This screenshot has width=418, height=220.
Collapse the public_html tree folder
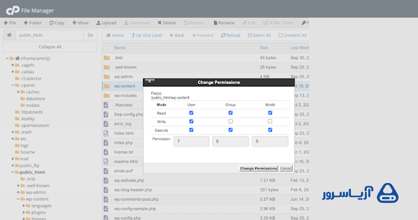pyautogui.click(x=13, y=172)
